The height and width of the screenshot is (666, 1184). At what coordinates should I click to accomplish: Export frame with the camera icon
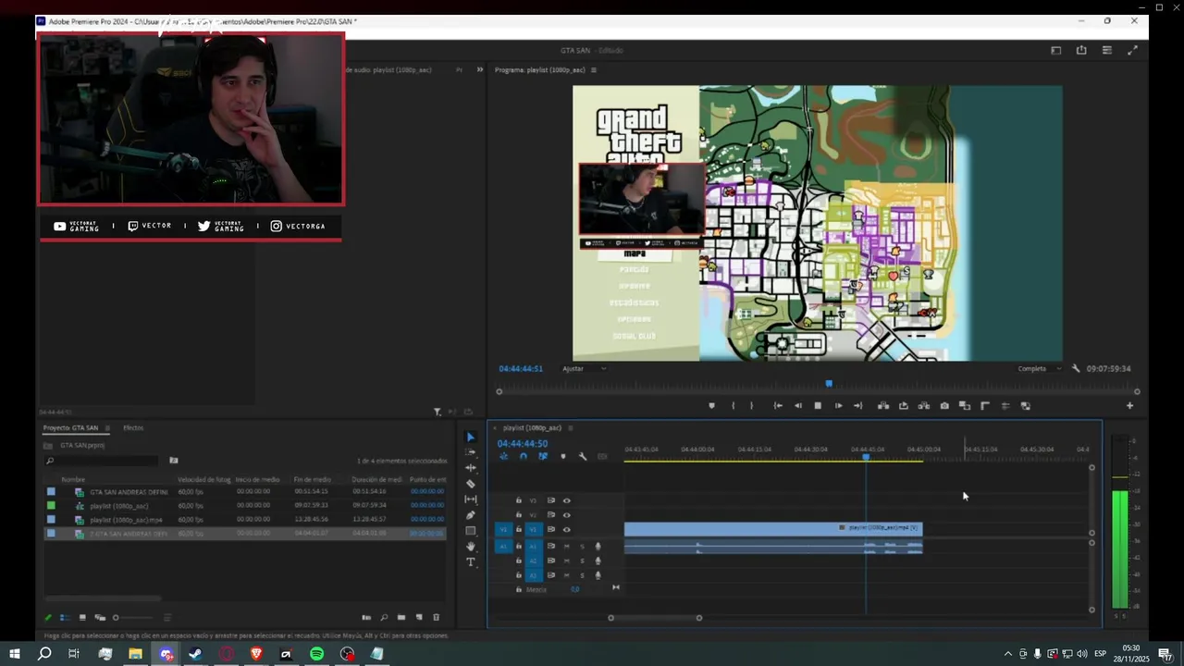(944, 405)
